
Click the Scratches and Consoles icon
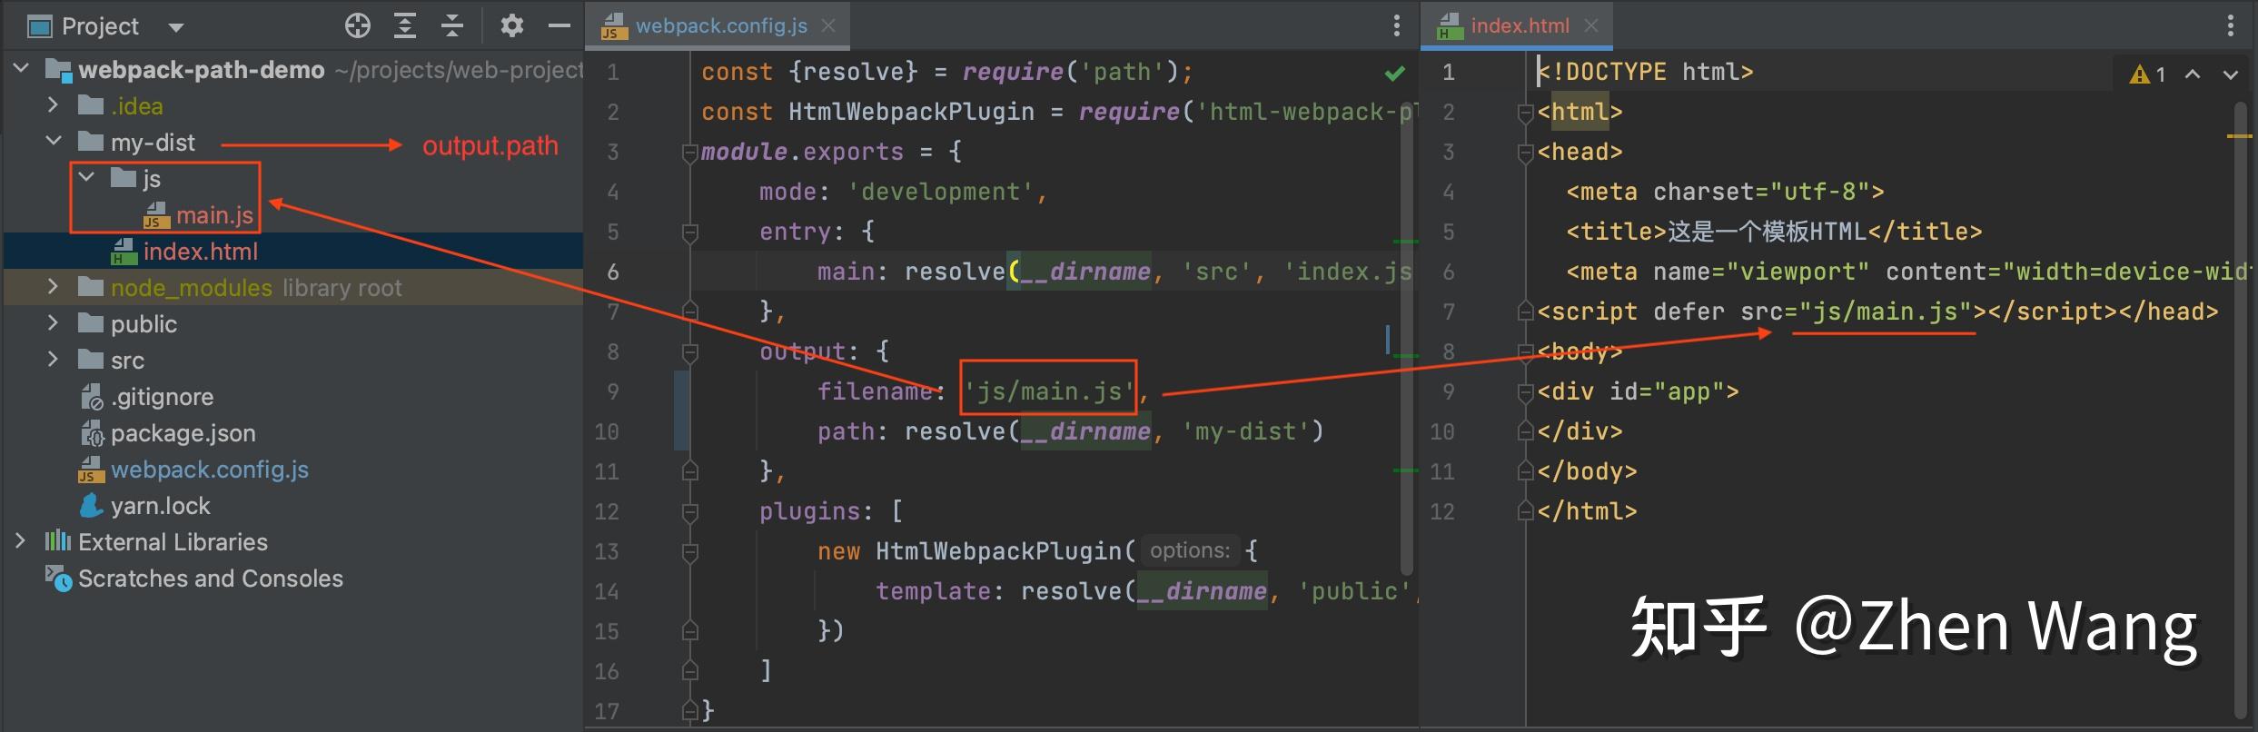coord(58,579)
